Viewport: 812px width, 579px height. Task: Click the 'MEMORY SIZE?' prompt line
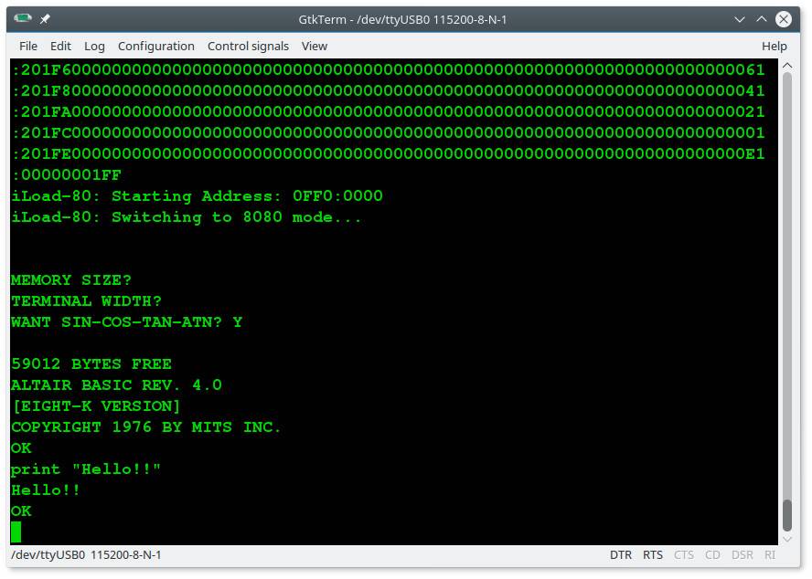coord(71,280)
